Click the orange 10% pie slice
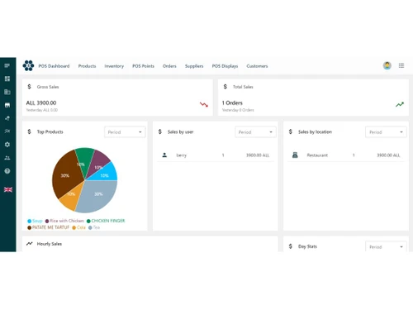 [71, 197]
